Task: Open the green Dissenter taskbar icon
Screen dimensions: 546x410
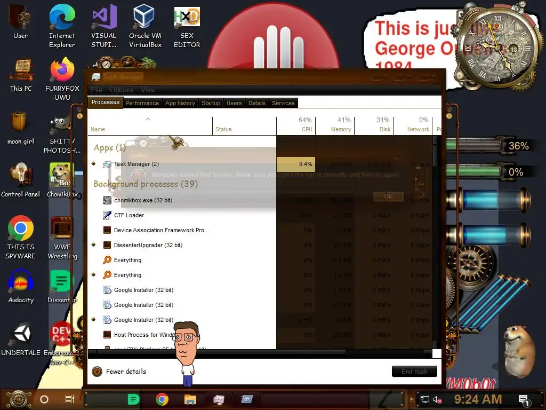Action: click(x=133, y=399)
